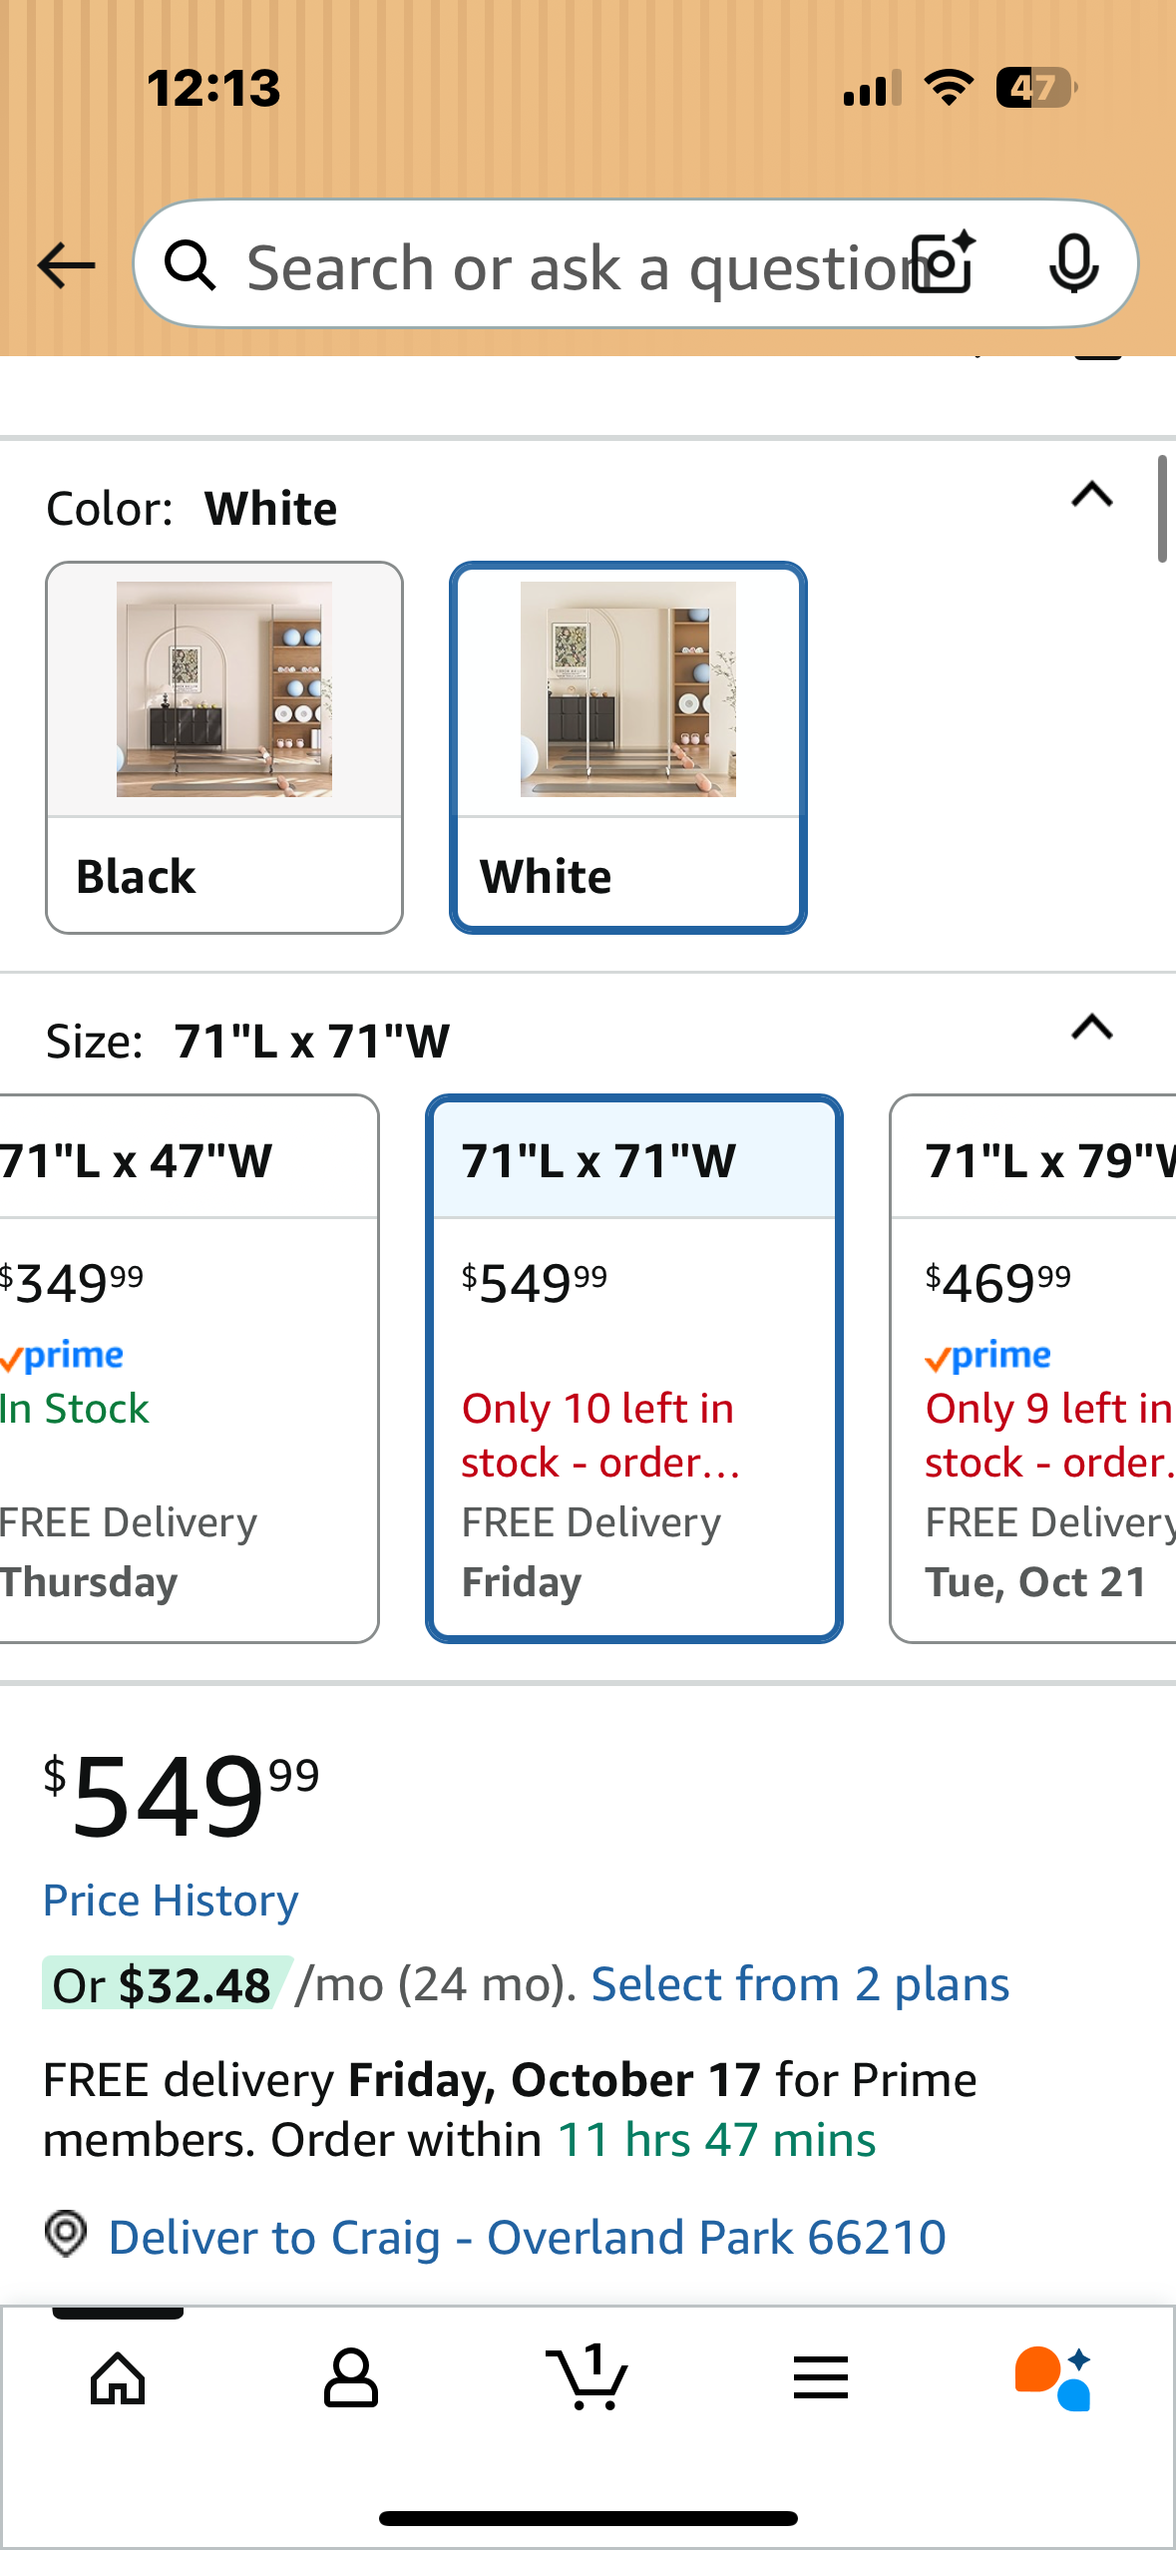This screenshot has width=1176, height=2550.
Task: Launch the Rufus AI assistant icon
Action: tap(1053, 2378)
